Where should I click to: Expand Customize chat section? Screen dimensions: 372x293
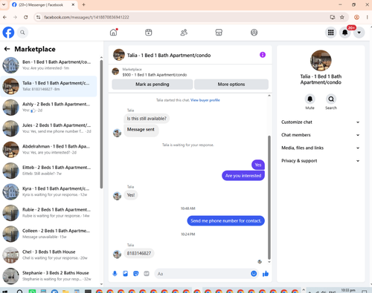(x=321, y=122)
